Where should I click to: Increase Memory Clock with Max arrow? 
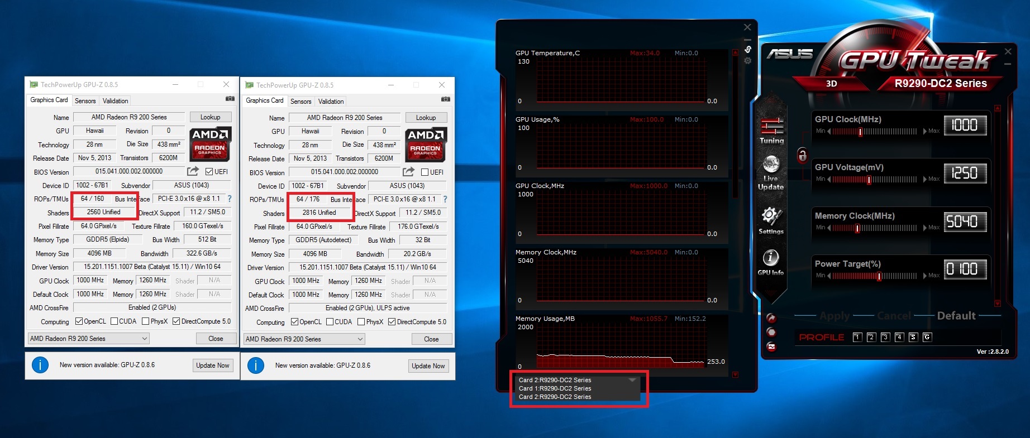[x=924, y=228]
